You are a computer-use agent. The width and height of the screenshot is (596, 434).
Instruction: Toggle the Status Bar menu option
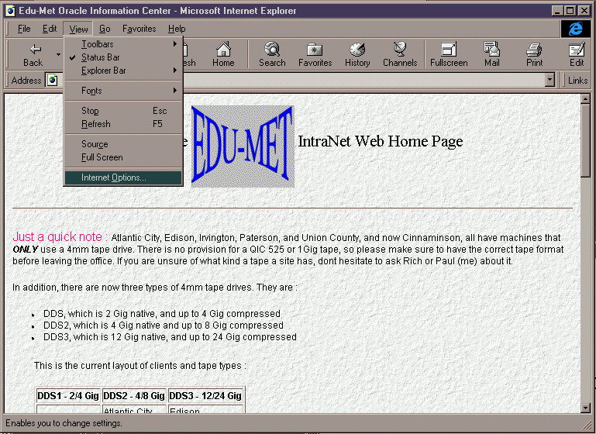(123, 57)
